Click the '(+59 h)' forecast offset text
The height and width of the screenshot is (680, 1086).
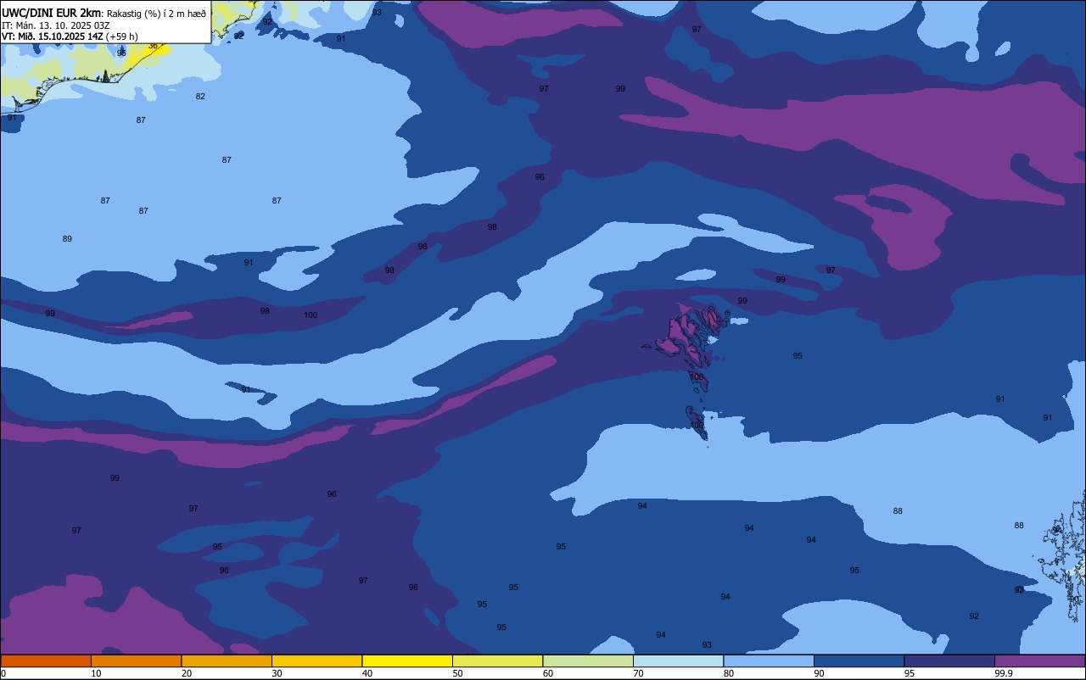122,36
